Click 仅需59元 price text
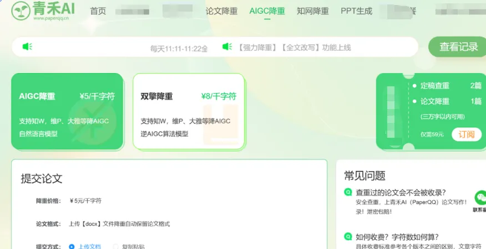486x249 pixels. [432, 134]
